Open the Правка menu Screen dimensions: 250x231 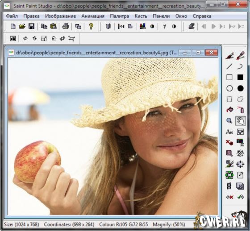coord(31,16)
